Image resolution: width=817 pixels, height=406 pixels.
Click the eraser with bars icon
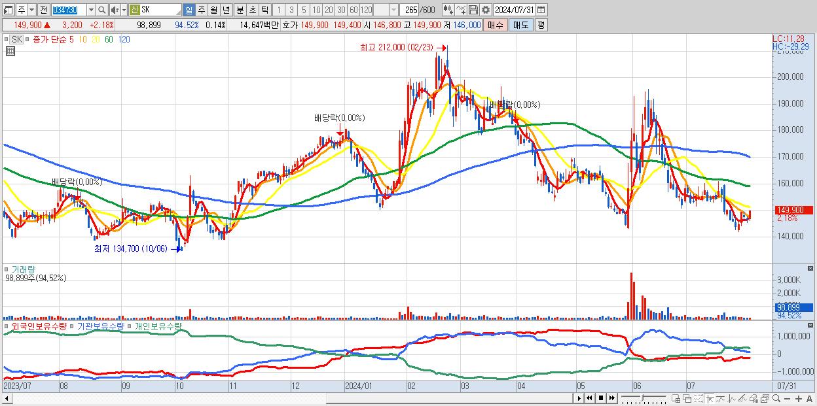click(754, 399)
